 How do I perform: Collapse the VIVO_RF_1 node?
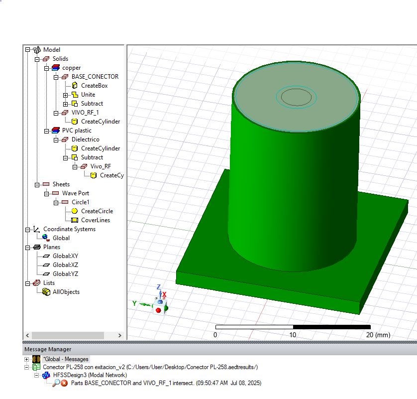click(x=56, y=113)
